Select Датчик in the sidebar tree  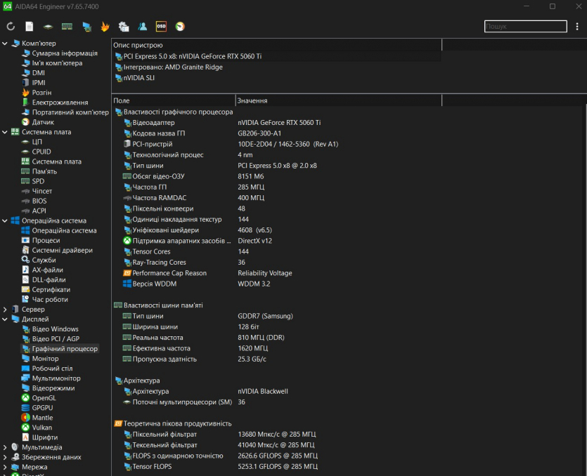(x=42, y=122)
